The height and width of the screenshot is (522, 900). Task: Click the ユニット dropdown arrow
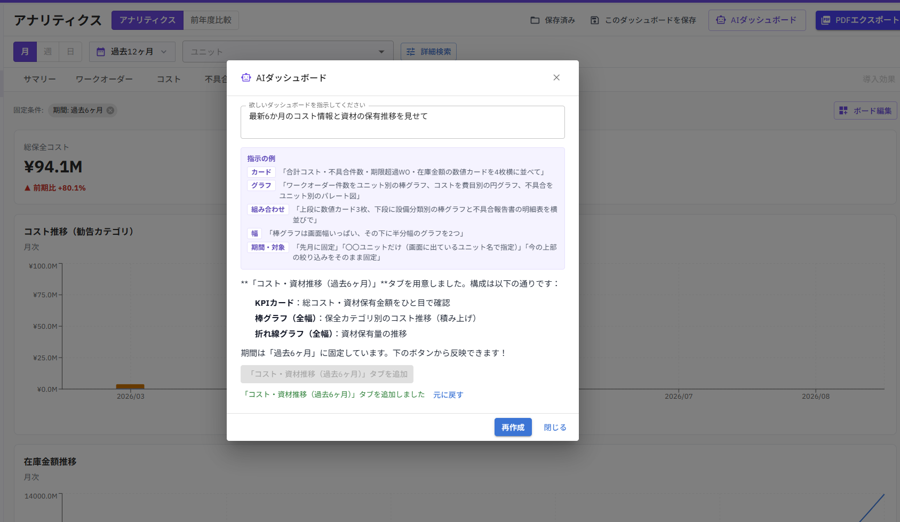pyautogui.click(x=381, y=52)
